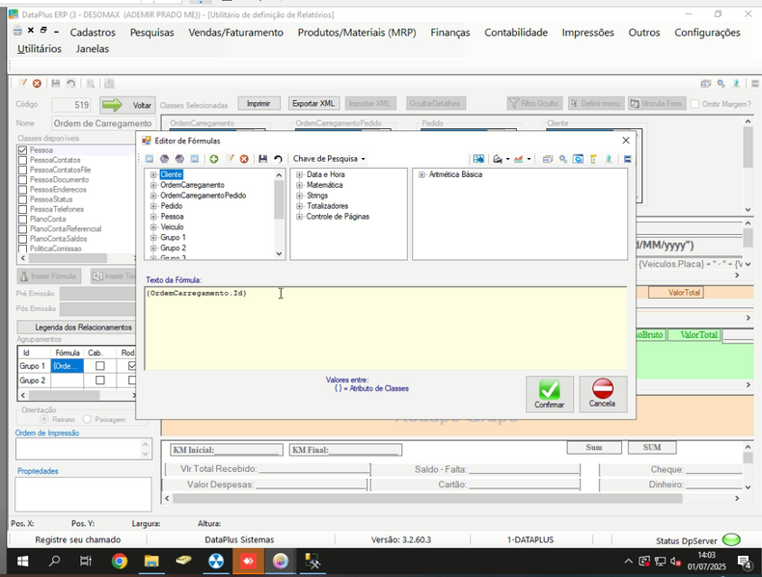Click the printer icon in the main menu bar
This screenshot has width=762, height=577.
tap(17, 31)
